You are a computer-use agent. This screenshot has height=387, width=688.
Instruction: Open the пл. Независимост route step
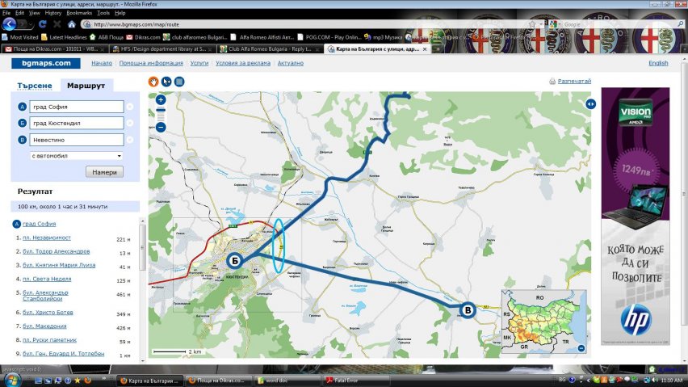point(46,238)
